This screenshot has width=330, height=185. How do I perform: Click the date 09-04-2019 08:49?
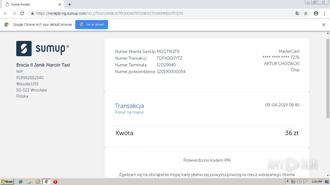[282, 105]
